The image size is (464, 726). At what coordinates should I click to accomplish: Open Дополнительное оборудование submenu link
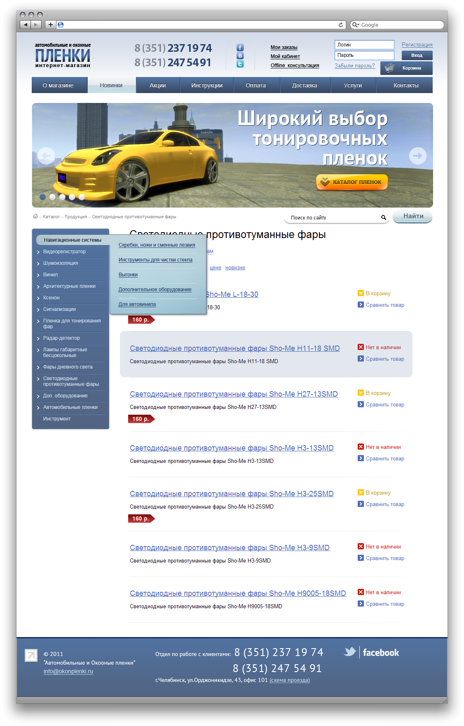pos(155,289)
